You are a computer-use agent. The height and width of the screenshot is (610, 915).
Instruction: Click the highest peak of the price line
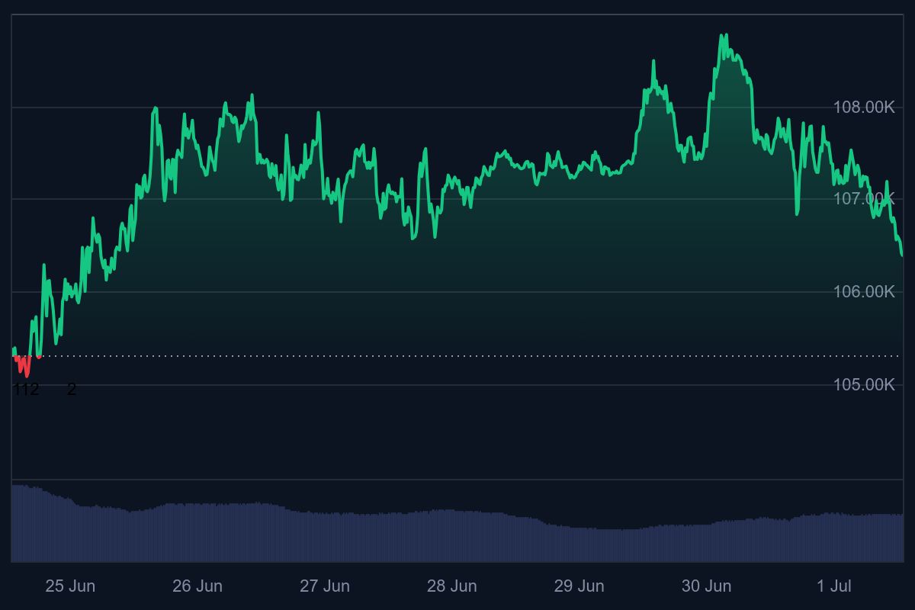click(724, 35)
